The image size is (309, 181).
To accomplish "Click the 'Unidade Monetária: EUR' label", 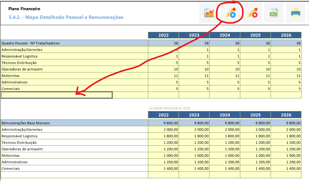I will coord(169,108).
